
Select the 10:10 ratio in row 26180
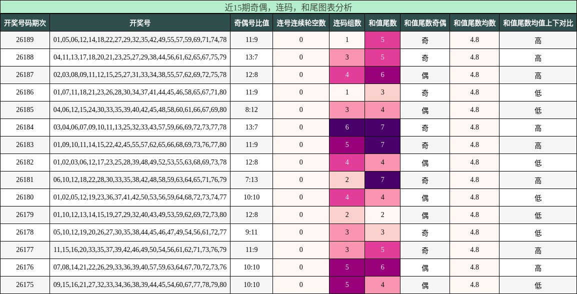tap(251, 197)
